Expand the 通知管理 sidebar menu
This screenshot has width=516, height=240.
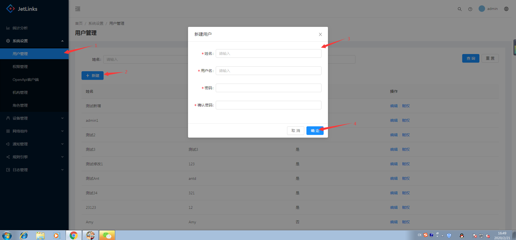(x=34, y=144)
